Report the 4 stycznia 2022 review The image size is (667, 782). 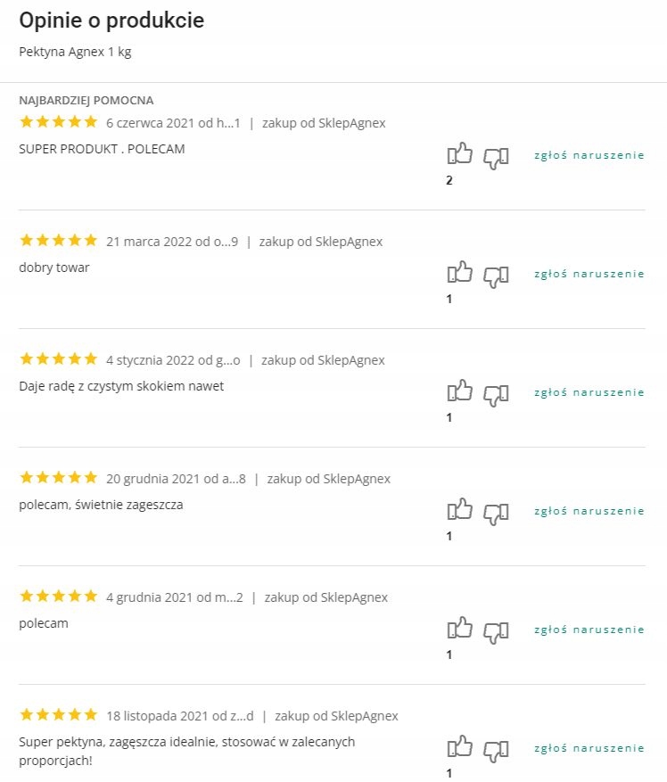pyautogui.click(x=589, y=392)
